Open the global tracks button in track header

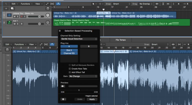point(48,8)
